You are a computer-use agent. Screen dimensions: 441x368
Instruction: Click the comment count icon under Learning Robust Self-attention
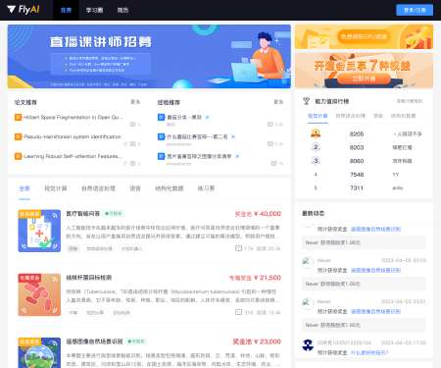click(x=132, y=163)
